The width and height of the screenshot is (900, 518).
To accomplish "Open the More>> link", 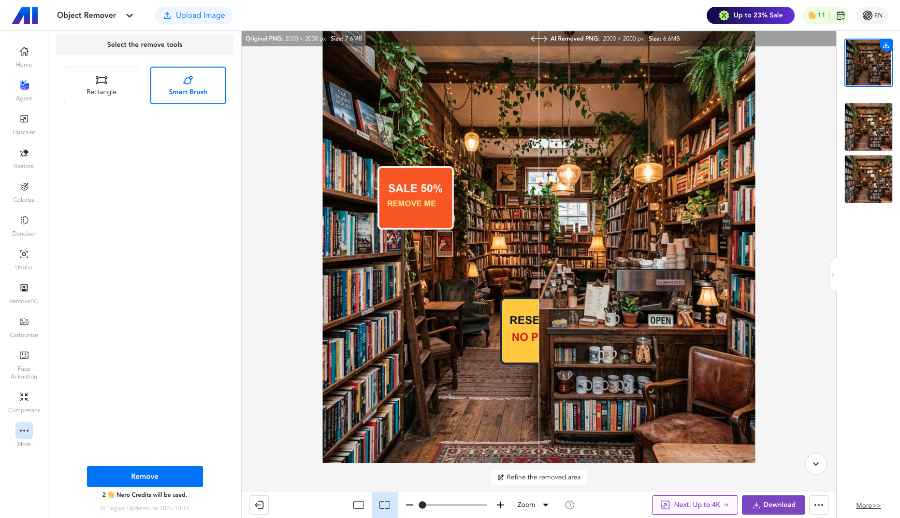I will (x=868, y=505).
